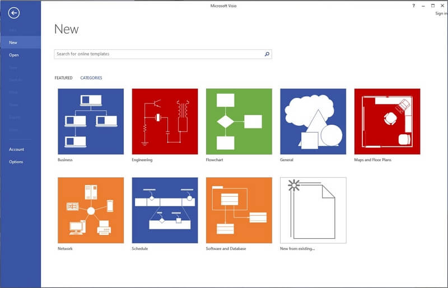
Task: Click the General label text
Action: pyautogui.click(x=287, y=160)
